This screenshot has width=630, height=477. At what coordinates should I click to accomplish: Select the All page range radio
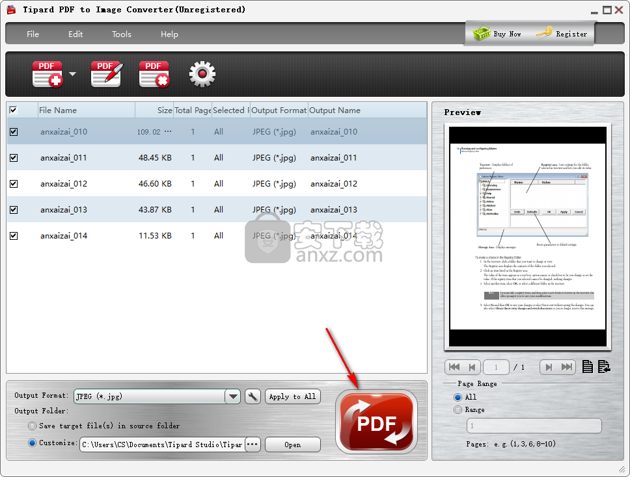pos(458,397)
